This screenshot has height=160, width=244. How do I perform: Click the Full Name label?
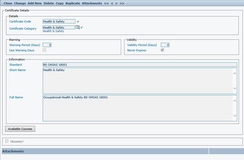point(16,97)
